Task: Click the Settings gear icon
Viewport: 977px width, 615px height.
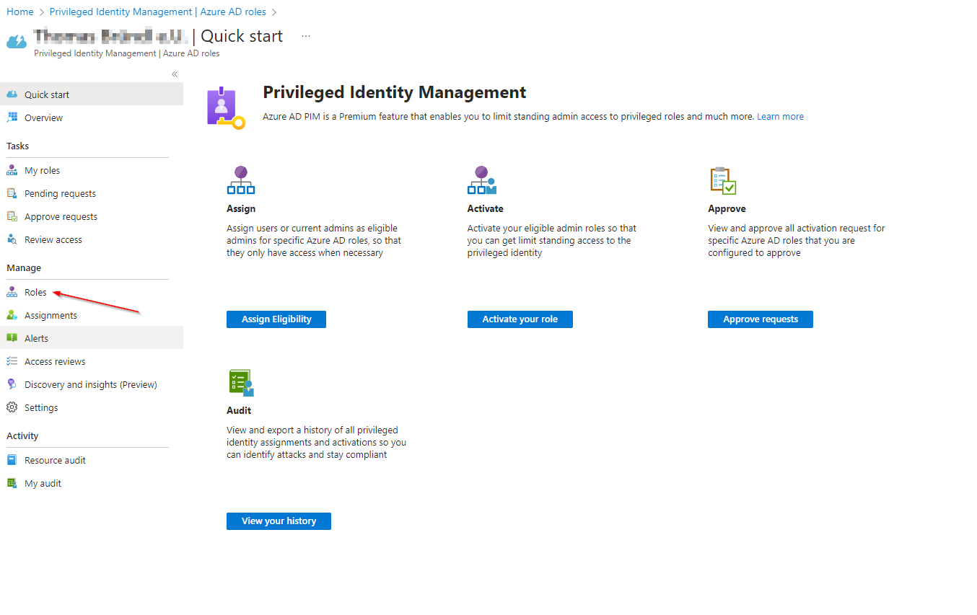Action: [x=12, y=407]
